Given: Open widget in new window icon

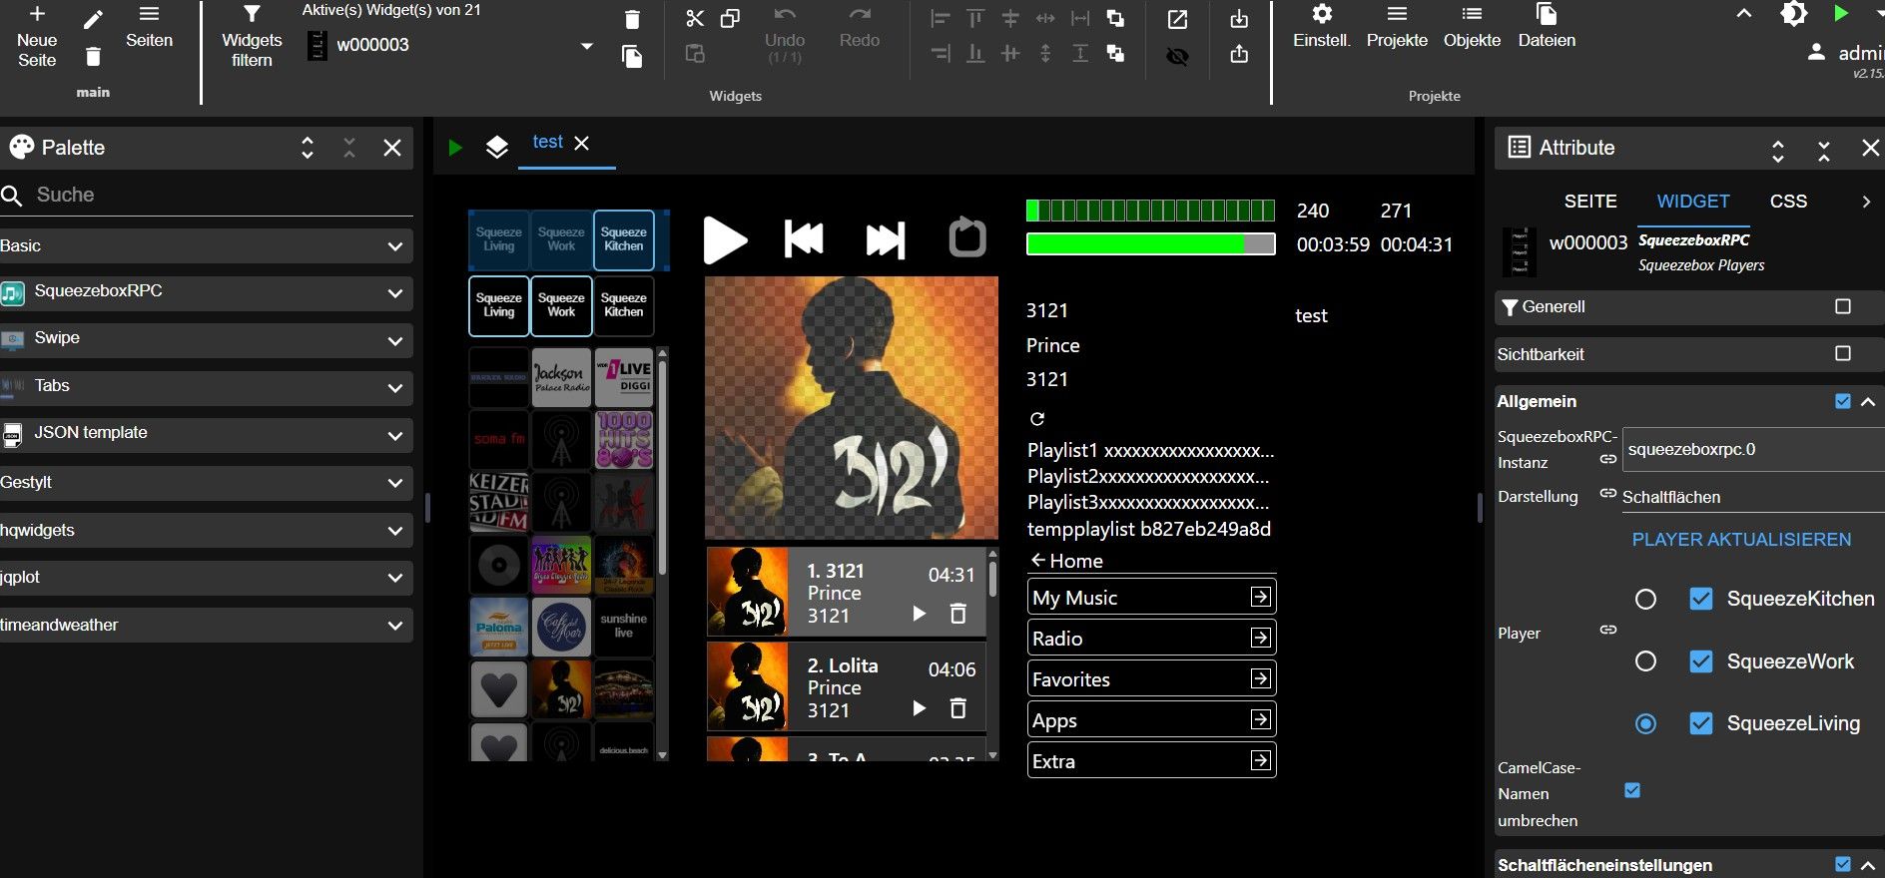Looking at the screenshot, I should point(1177,19).
